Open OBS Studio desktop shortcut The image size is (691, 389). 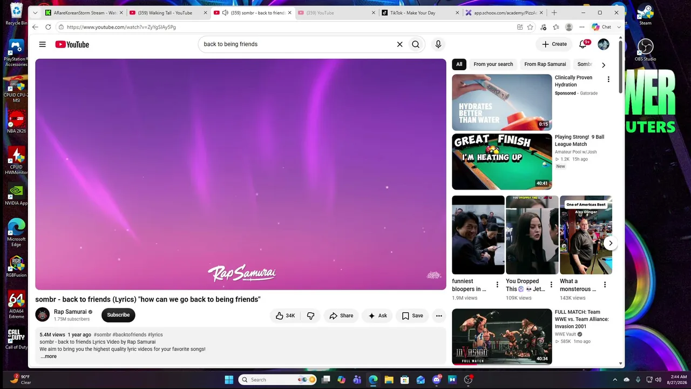645,50
